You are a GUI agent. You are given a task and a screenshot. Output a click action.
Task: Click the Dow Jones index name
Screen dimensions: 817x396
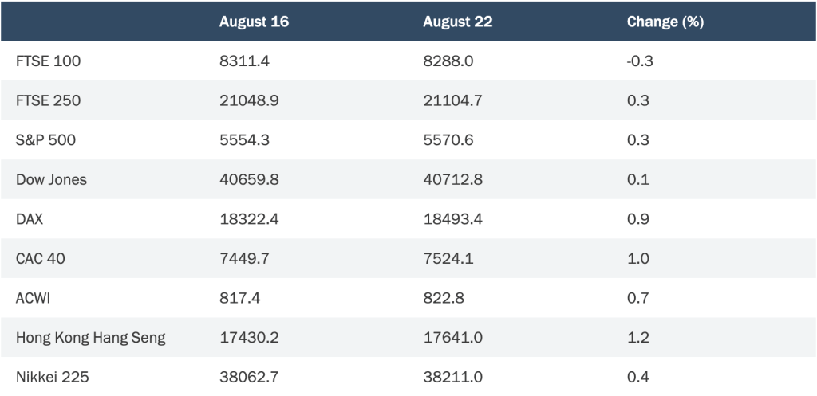52,179
